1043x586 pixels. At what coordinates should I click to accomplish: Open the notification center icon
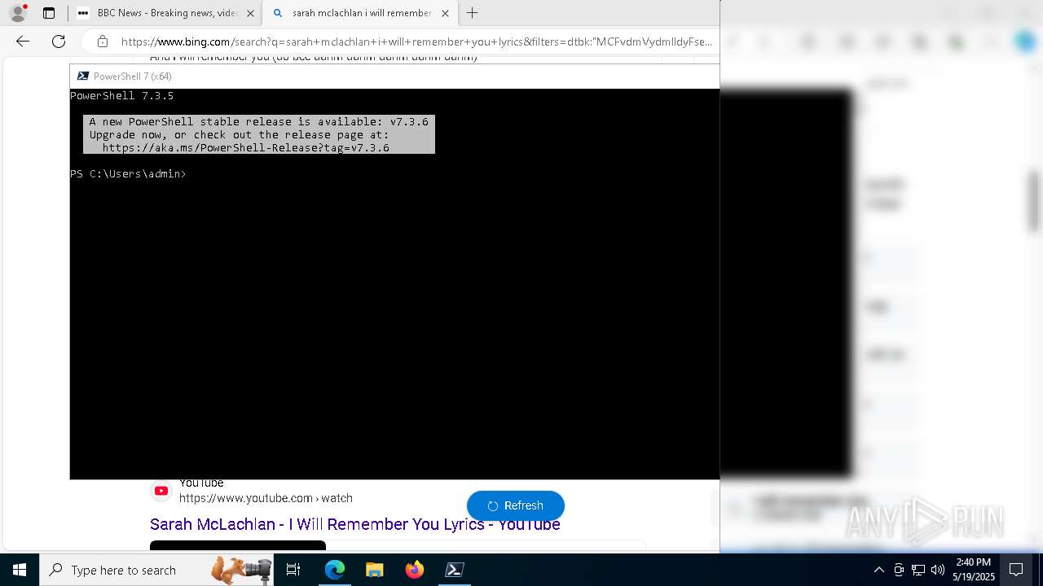click(1017, 570)
